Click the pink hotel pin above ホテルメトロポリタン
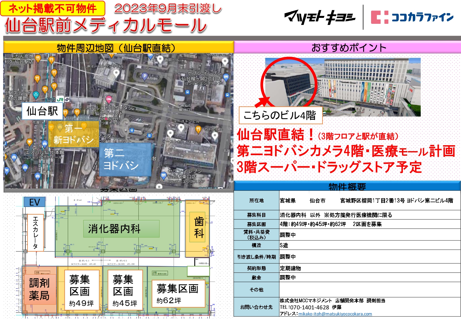 tap(109, 99)
